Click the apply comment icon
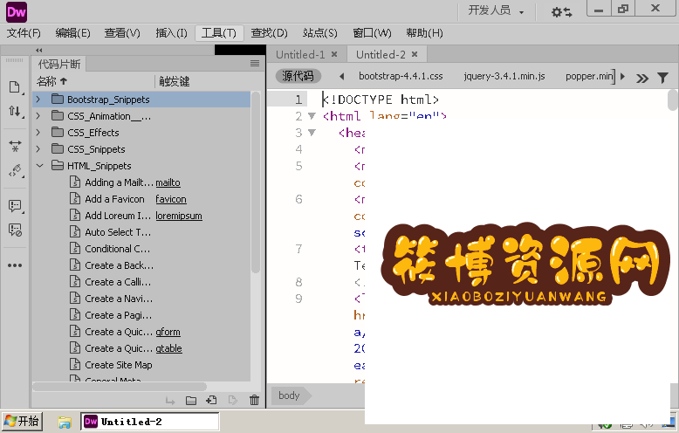This screenshot has height=433, width=679. pos(15,206)
